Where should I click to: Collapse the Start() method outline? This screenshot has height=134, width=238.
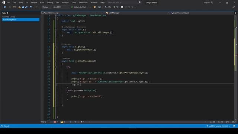click(x=55, y=30)
